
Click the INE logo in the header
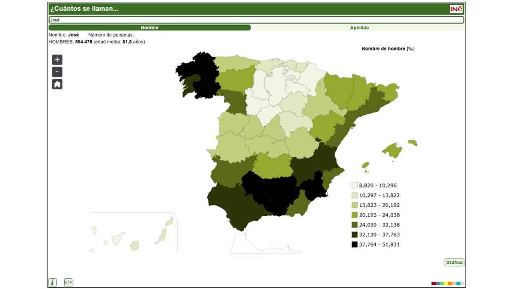tap(456, 9)
